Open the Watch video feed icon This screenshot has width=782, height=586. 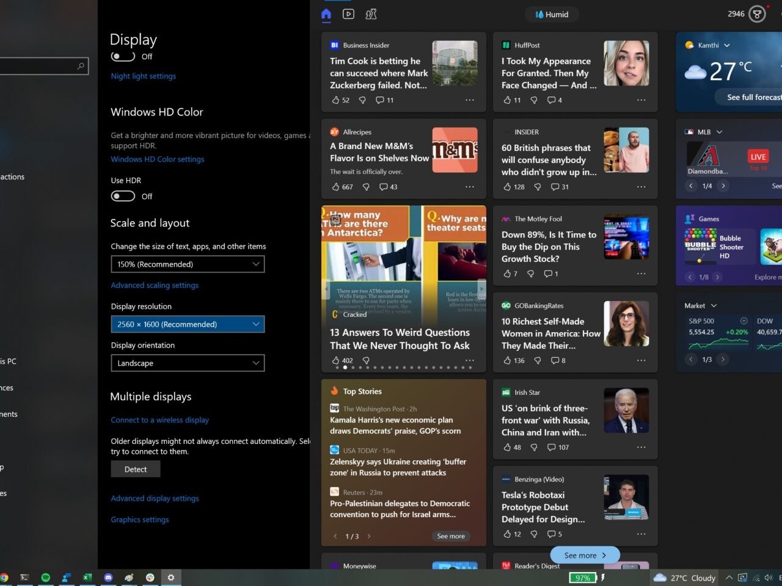point(348,14)
